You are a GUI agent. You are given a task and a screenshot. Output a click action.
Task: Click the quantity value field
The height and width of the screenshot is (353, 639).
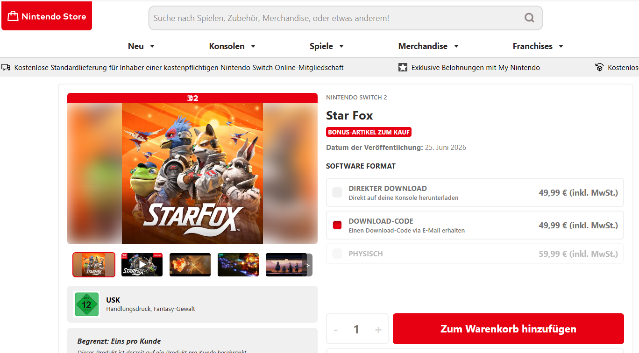(x=357, y=330)
